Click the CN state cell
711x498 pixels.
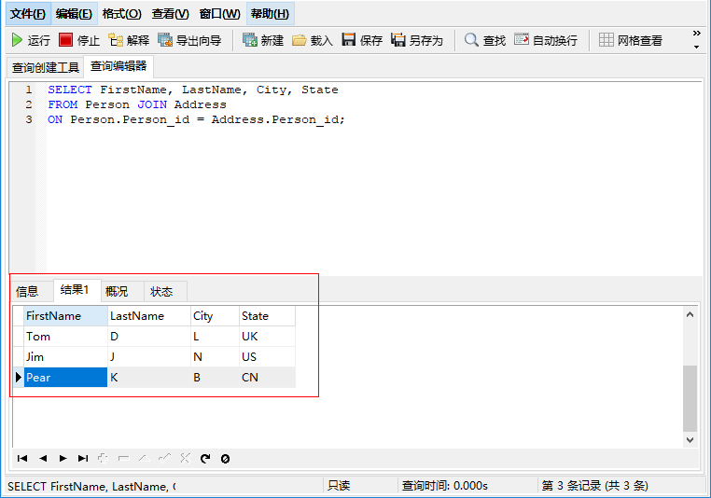(x=267, y=378)
